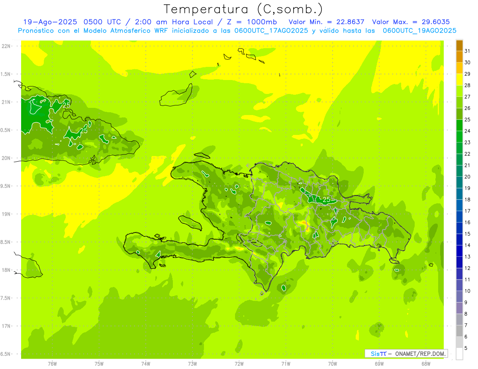Screen dimensions: 478x369
Task: Click the '72W' longitude axis label
Action: [x=239, y=363]
